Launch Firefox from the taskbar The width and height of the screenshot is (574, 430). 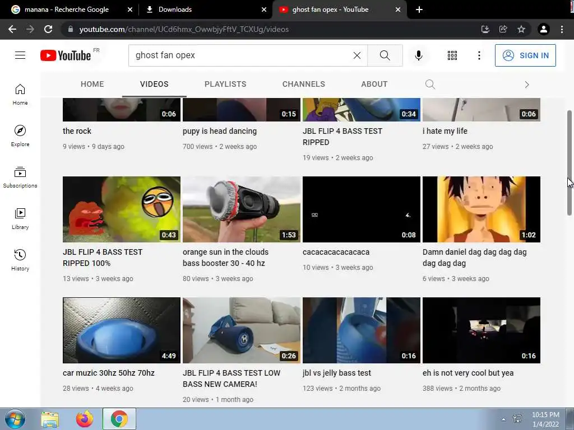click(85, 419)
